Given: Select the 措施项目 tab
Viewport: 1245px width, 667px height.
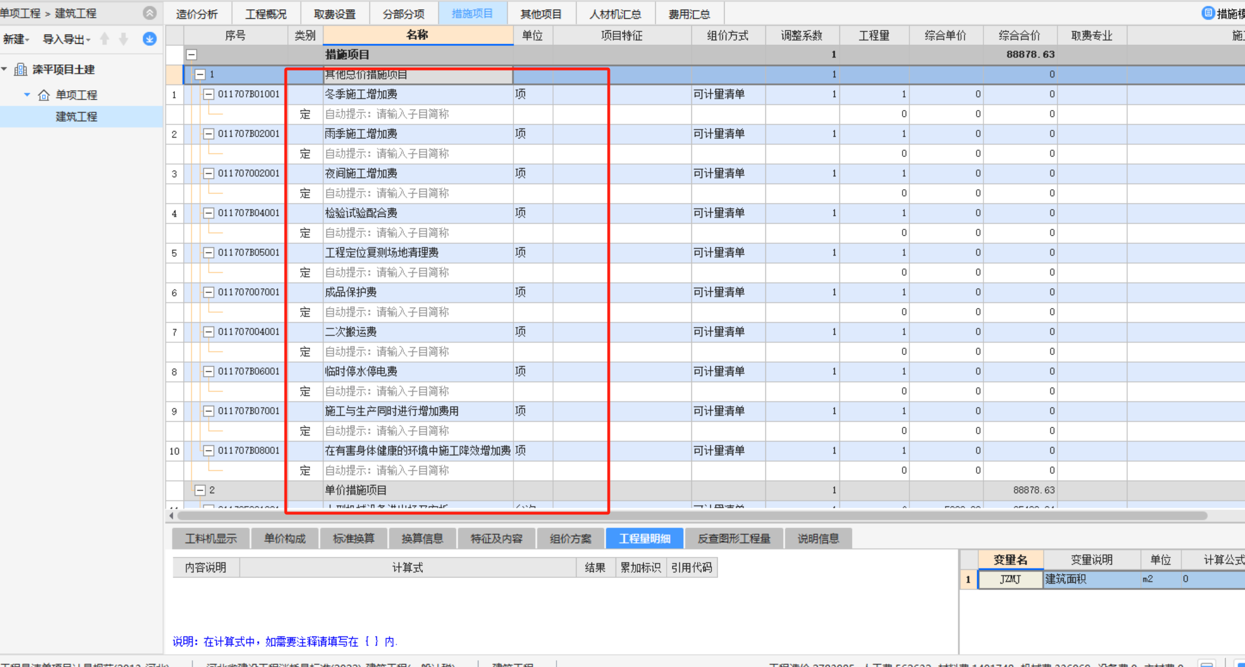Looking at the screenshot, I should click(x=472, y=13).
